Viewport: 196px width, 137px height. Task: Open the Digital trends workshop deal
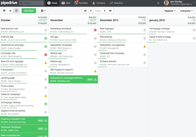[x=24, y=112]
